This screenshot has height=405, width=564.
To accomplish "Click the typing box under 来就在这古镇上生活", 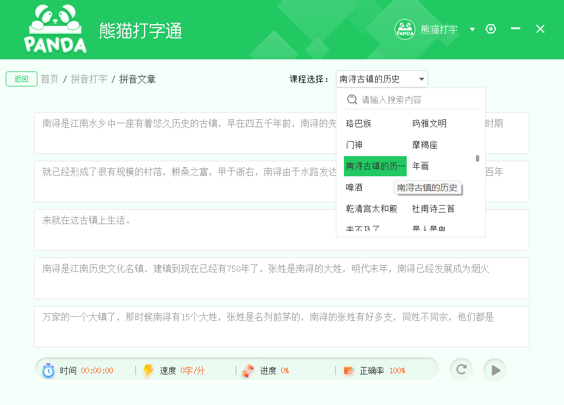I will coord(282,230).
